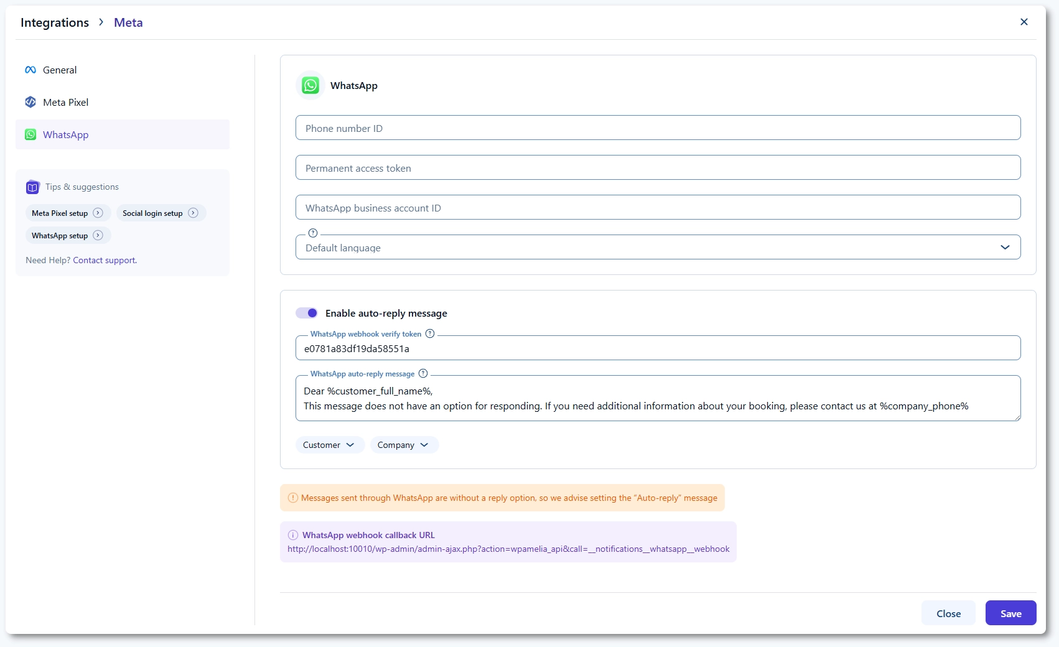Go back to Integrations via breadcrumb

tap(55, 22)
